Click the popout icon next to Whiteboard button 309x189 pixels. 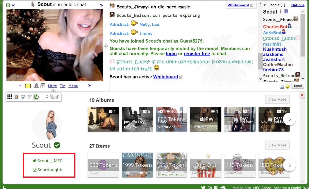coord(252,5)
